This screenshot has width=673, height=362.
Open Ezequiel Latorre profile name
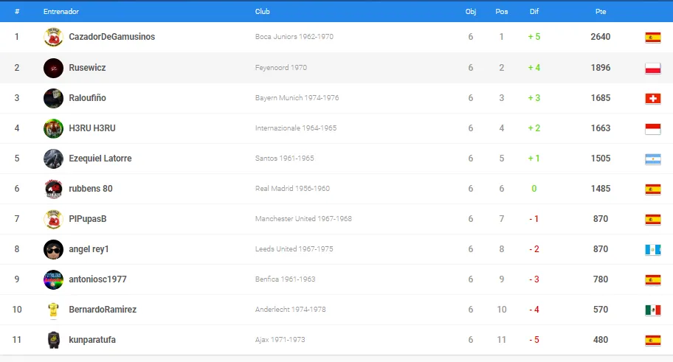click(100, 159)
